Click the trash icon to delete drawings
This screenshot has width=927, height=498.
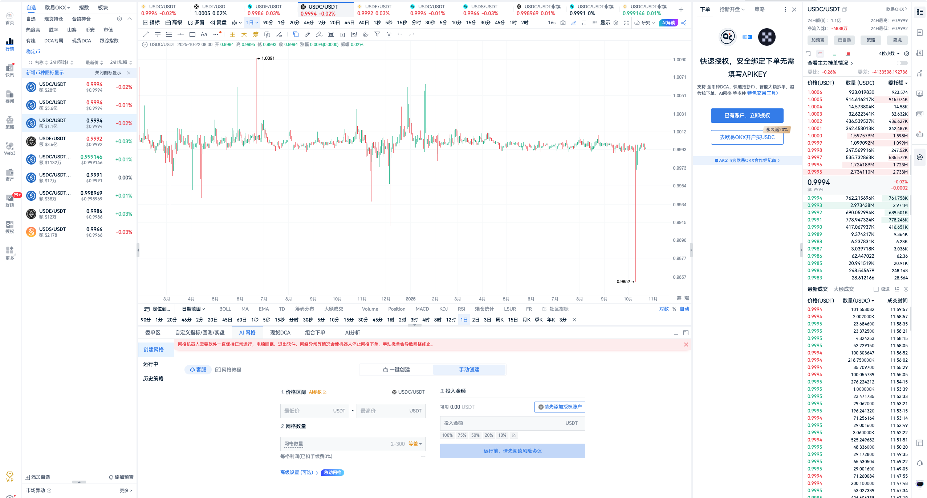(x=389, y=34)
